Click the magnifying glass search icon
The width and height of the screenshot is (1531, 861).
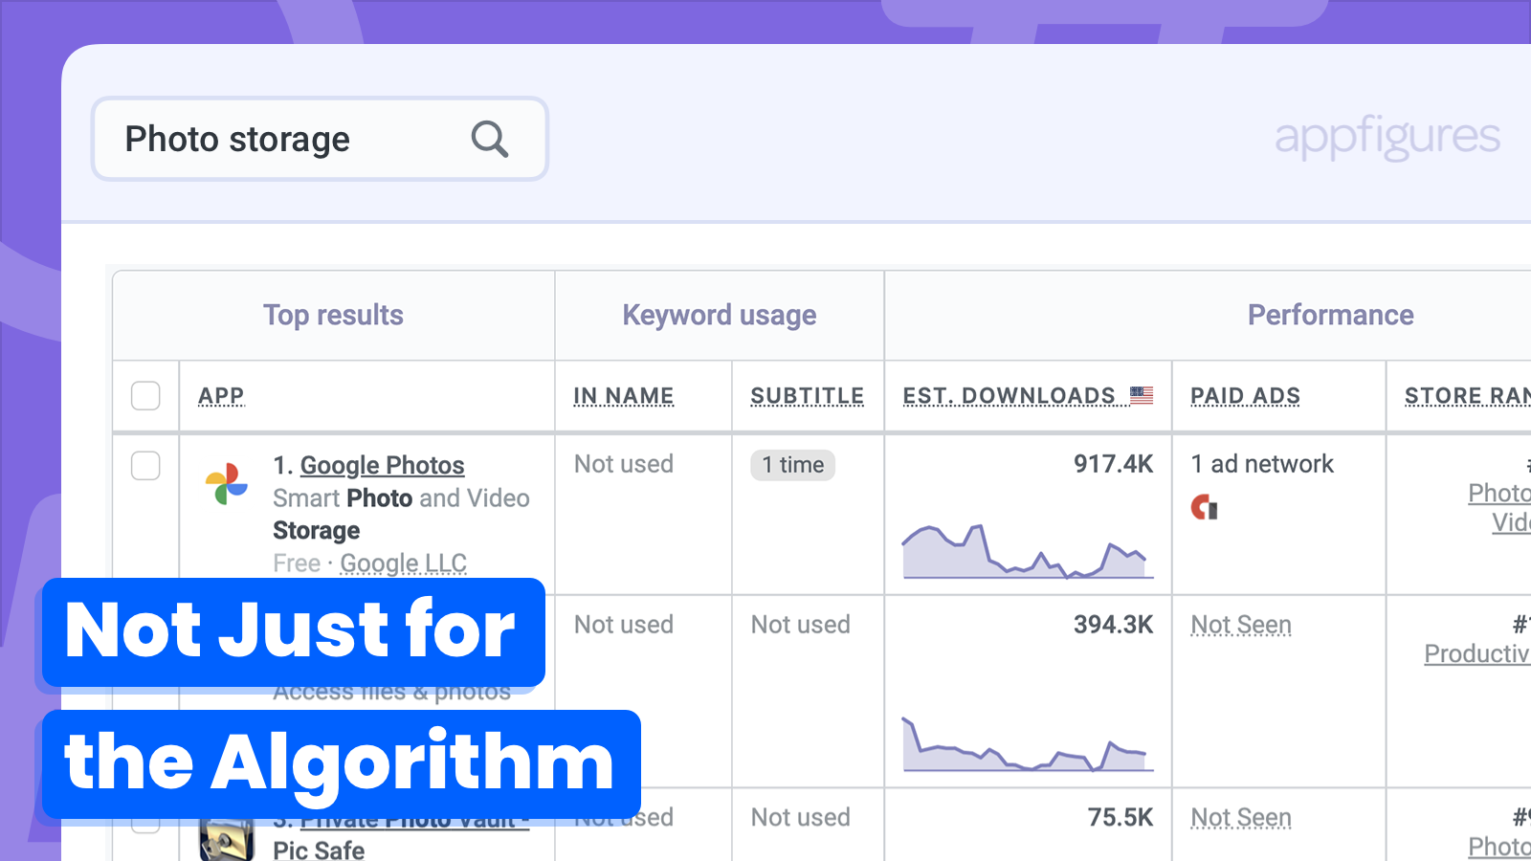[x=489, y=140]
